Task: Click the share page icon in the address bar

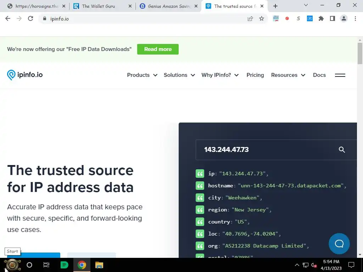Action: [x=250, y=19]
